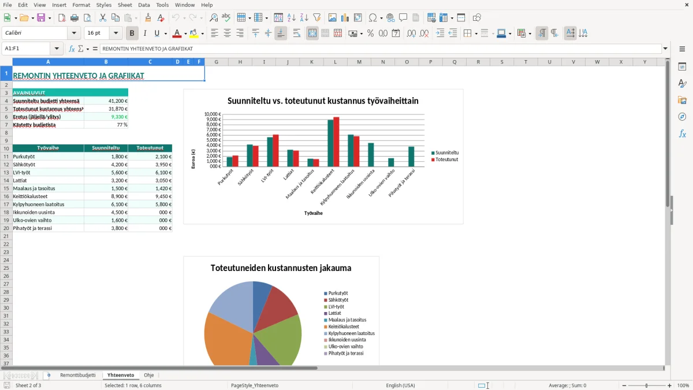Click English (USA) language status
The height and width of the screenshot is (390, 693).
pyautogui.click(x=400, y=385)
